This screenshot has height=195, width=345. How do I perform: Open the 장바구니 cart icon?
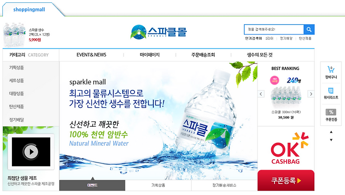[x=331, y=72]
